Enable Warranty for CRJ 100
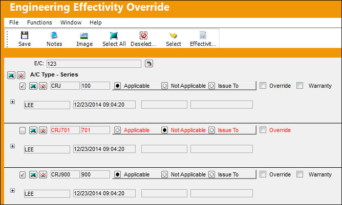Image resolution: width=342 pixels, height=205 pixels. 300,86
